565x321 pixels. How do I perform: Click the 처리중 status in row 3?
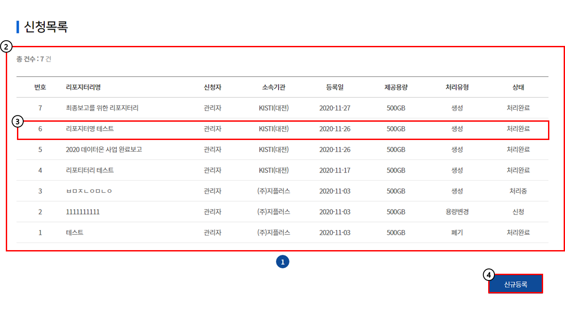(518, 191)
